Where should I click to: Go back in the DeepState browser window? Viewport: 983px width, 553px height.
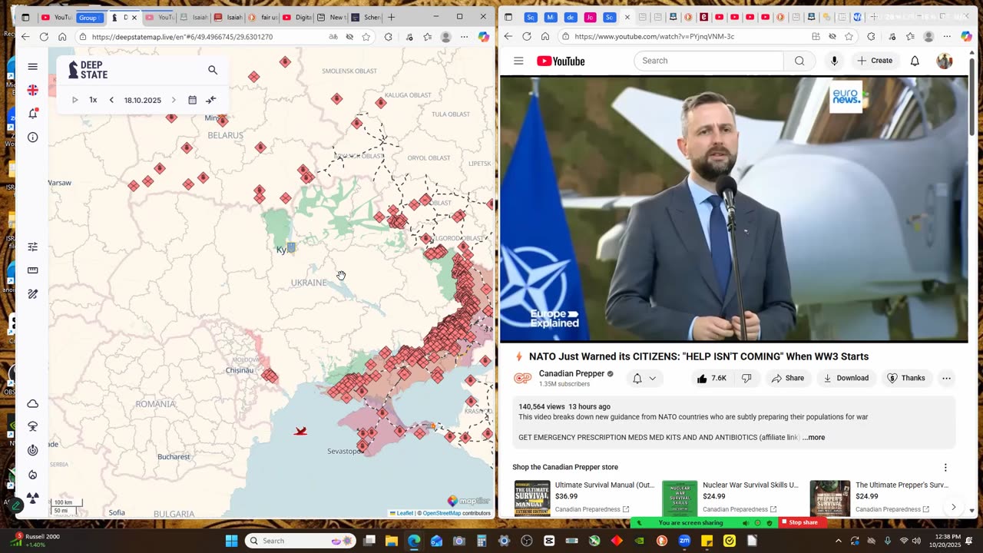tap(25, 36)
